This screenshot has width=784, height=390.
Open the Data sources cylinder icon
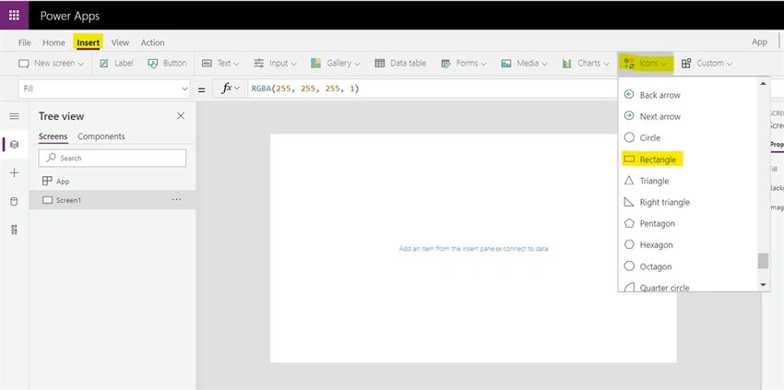[x=15, y=202]
